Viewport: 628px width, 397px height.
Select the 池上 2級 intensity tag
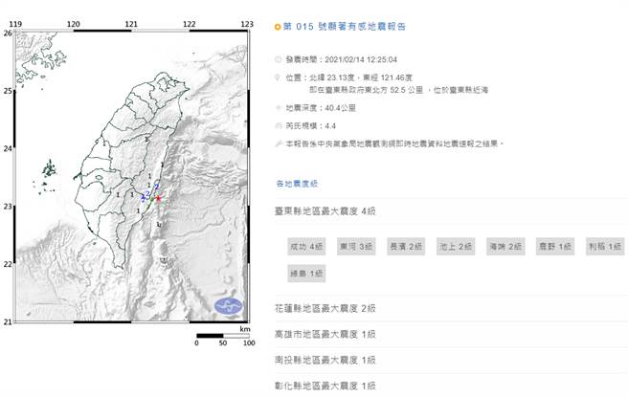point(456,247)
